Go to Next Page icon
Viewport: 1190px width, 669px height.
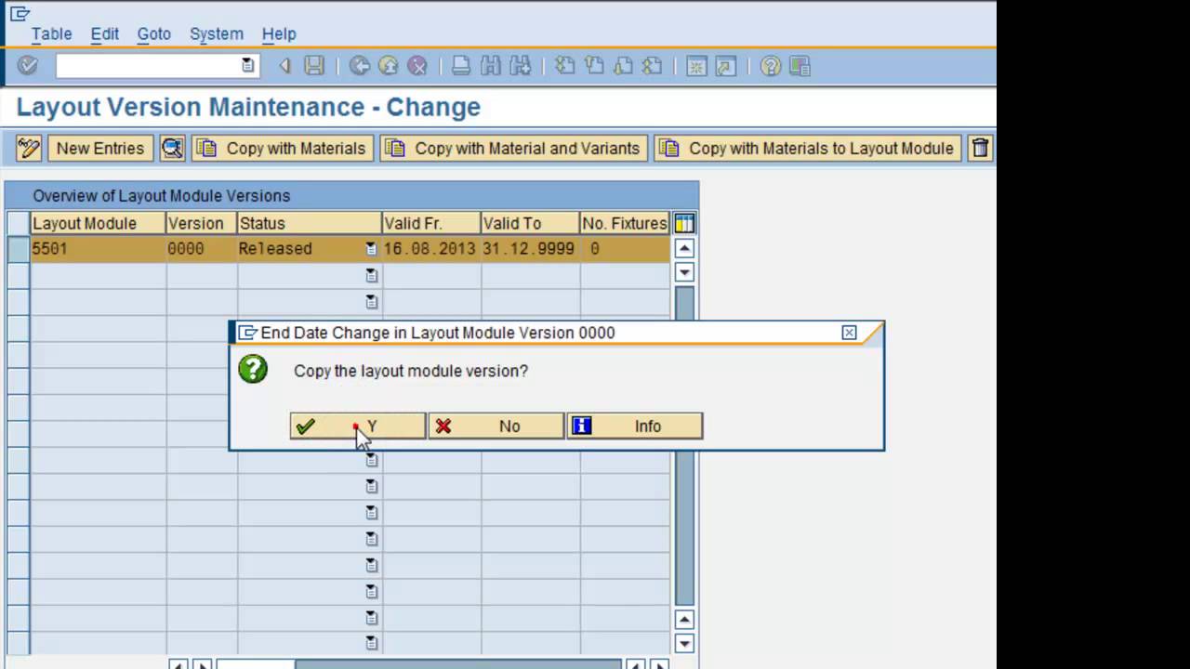[623, 66]
